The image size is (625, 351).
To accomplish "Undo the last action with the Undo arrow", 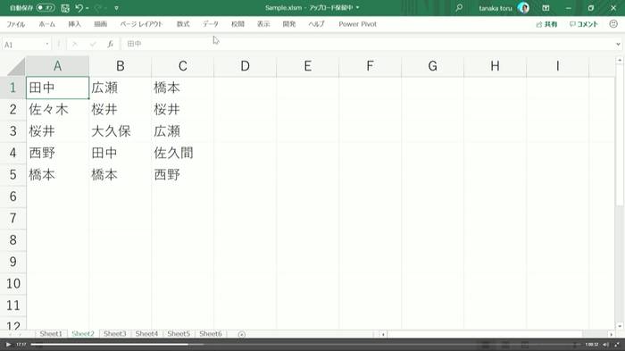I will click(79, 8).
